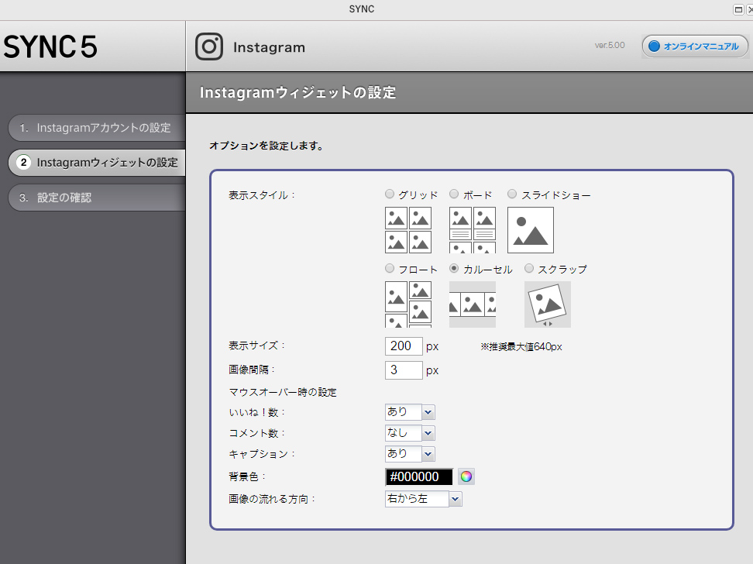The image size is (753, 564).
Task: Click the scrap style preview thumbnail
Action: [547, 304]
